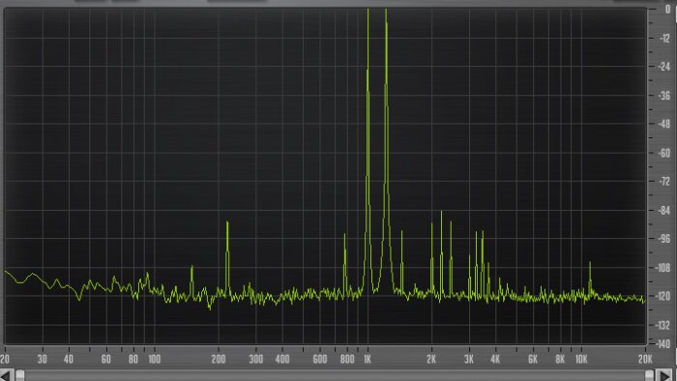Click the scrollbar left arrow button

(x=6, y=375)
